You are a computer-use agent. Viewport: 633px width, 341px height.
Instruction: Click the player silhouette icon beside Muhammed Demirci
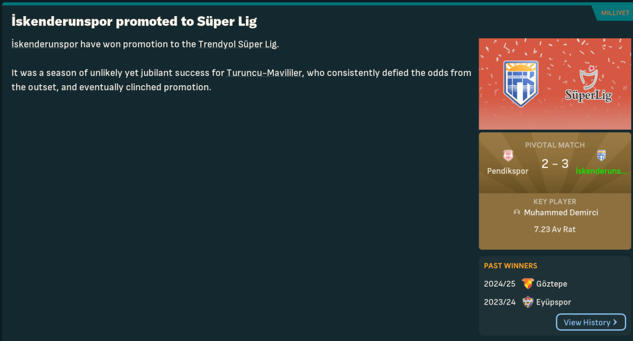(x=517, y=213)
